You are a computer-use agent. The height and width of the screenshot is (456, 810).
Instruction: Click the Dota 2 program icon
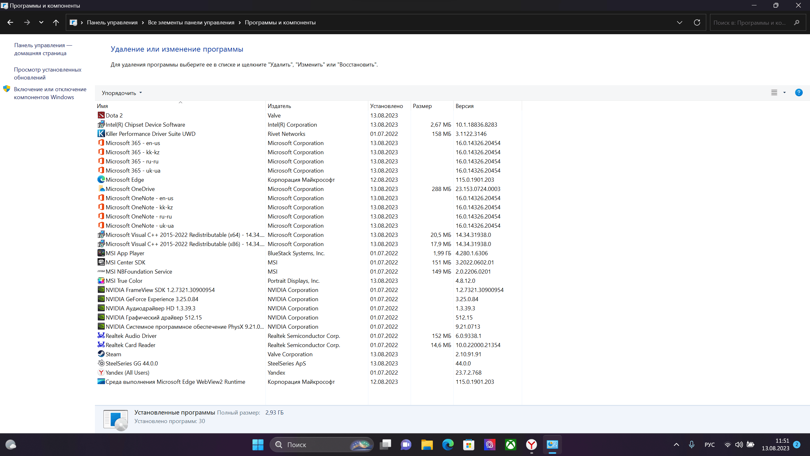(x=101, y=115)
